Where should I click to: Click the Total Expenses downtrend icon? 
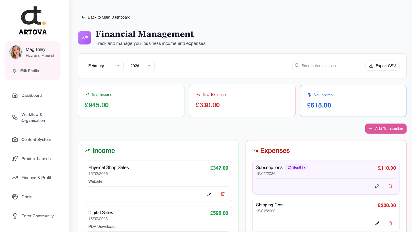pyautogui.click(x=198, y=95)
